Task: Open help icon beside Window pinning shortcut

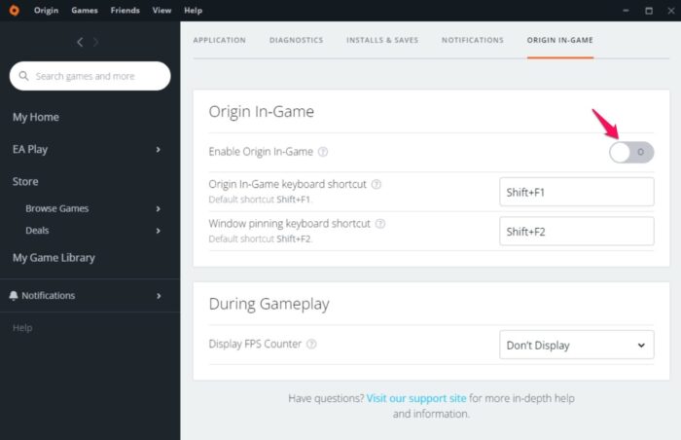Action: point(380,224)
